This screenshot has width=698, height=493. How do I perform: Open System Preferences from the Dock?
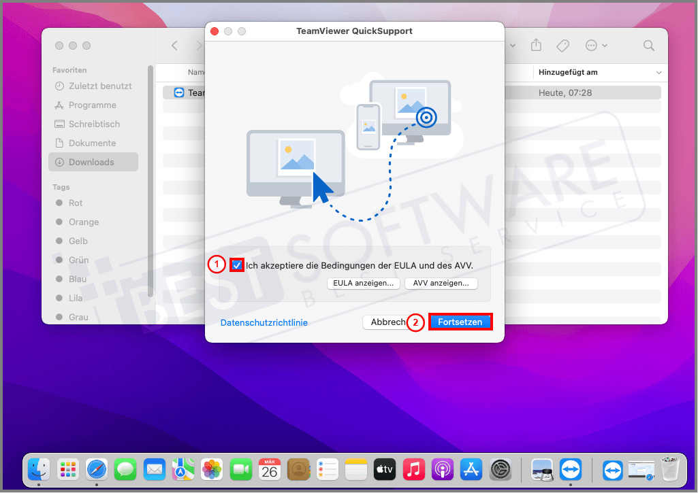tap(502, 469)
